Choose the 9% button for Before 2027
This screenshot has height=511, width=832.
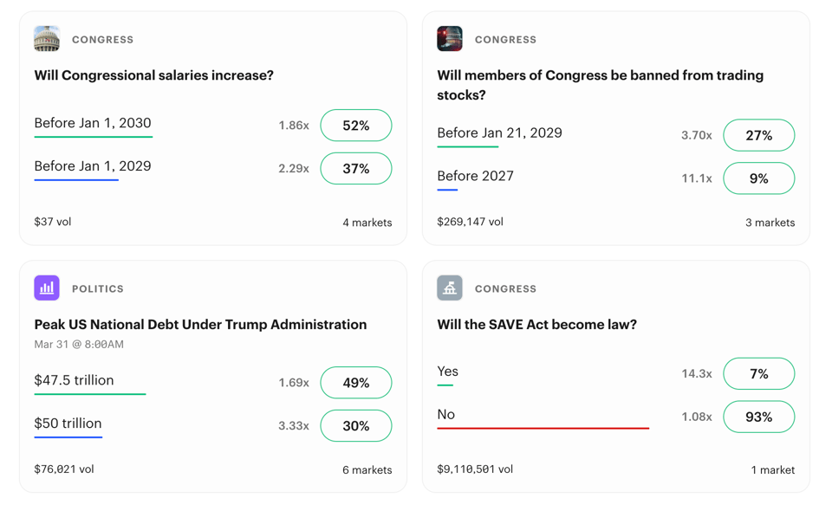pos(759,178)
